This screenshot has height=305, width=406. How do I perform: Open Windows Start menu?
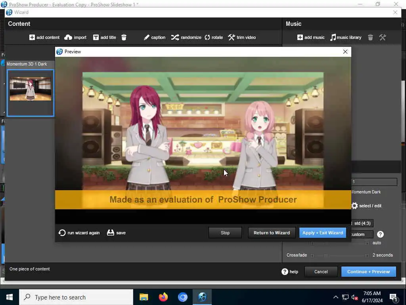[10, 297]
